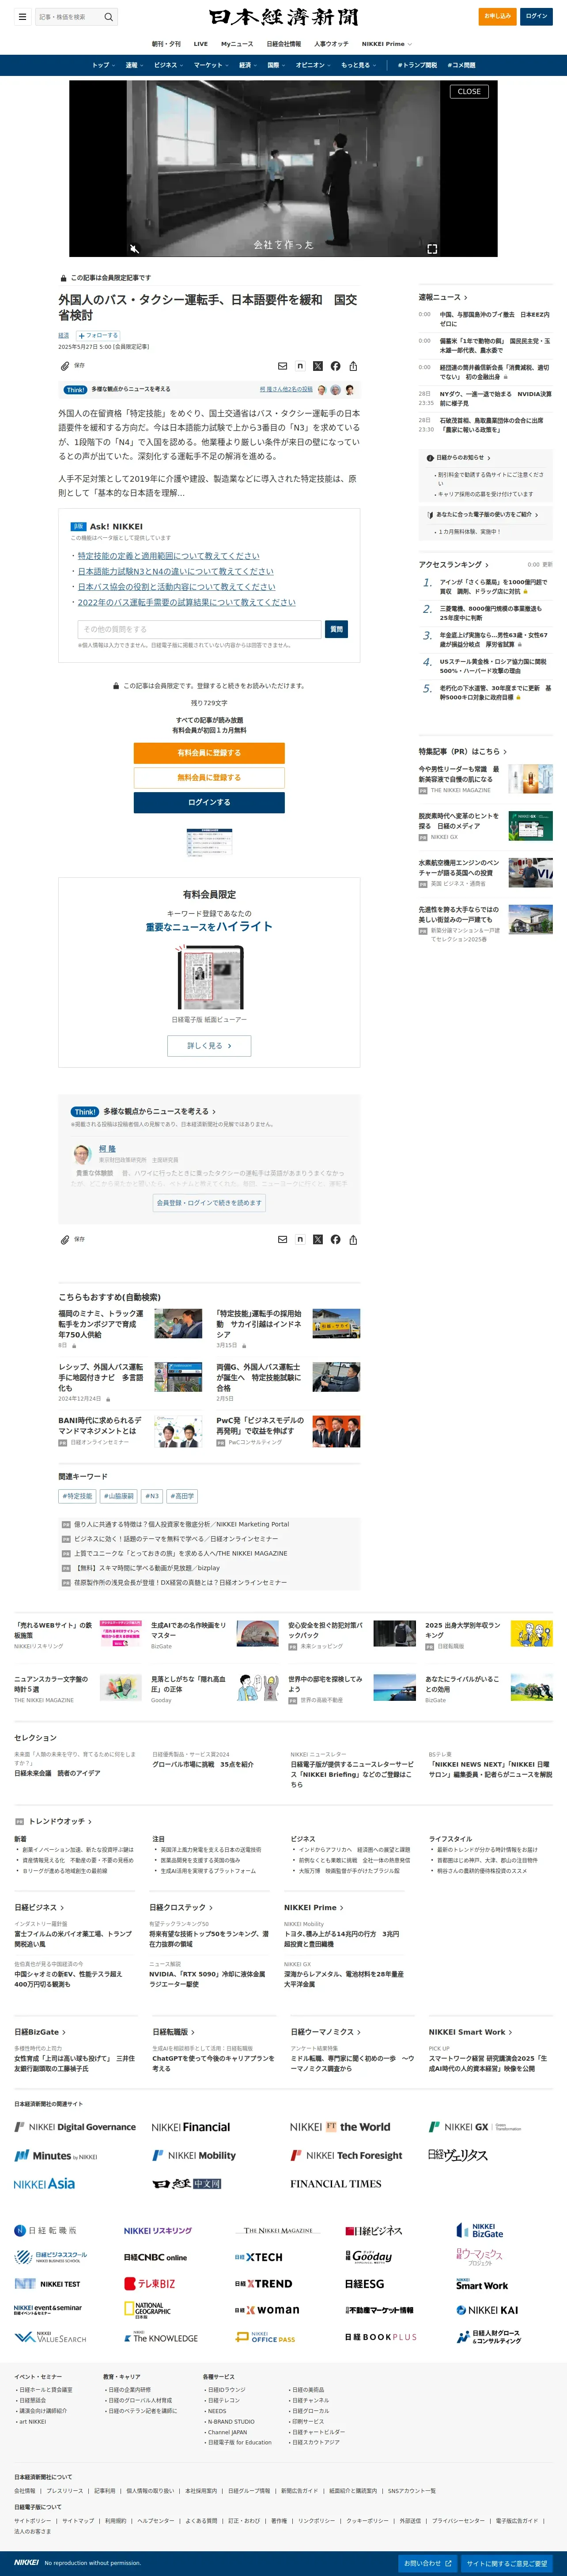This screenshot has width=567, height=2576.
Task: Open the 日経ヴェリタス logo link
Action: pyautogui.click(x=458, y=2155)
